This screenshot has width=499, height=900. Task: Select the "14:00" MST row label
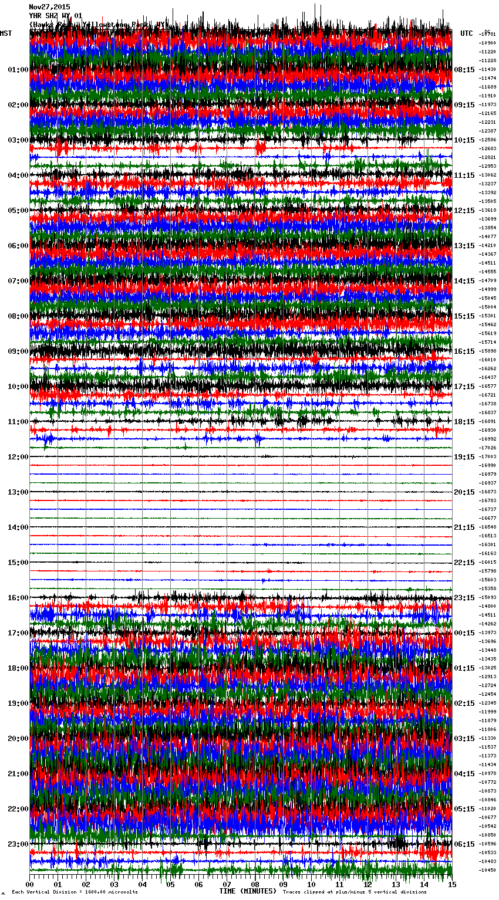coord(18,527)
